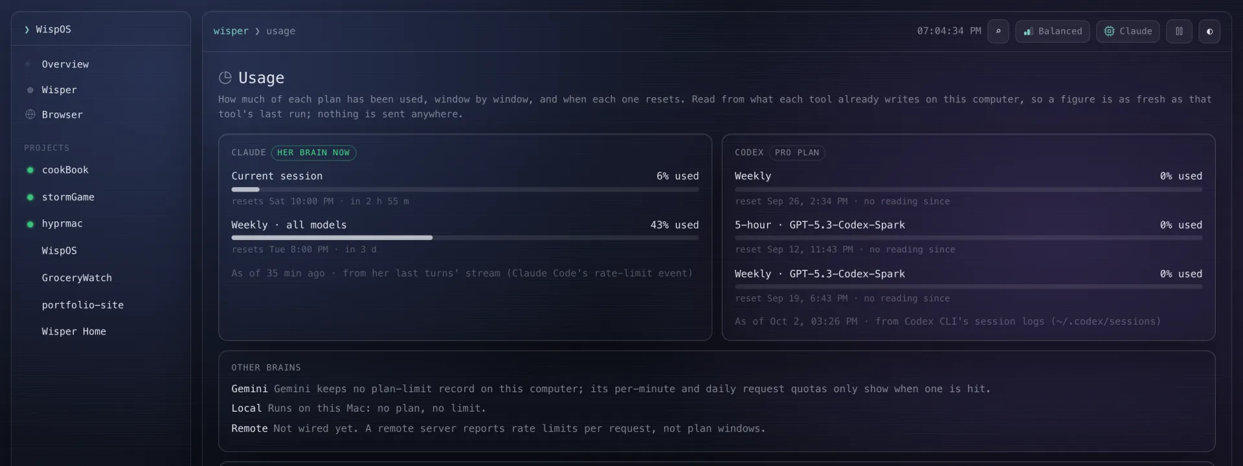The height and width of the screenshot is (466, 1243).
Task: Click the wisper breadcrumb link
Action: pos(231,31)
